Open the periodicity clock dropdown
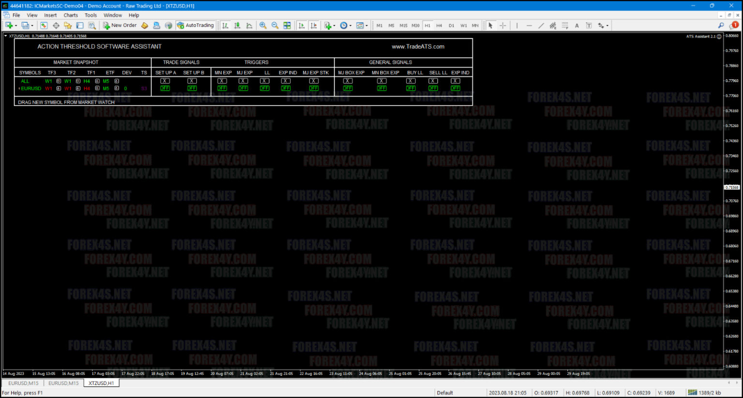 point(350,26)
